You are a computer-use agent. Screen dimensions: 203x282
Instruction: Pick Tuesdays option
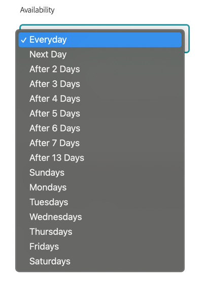[x=100, y=202]
